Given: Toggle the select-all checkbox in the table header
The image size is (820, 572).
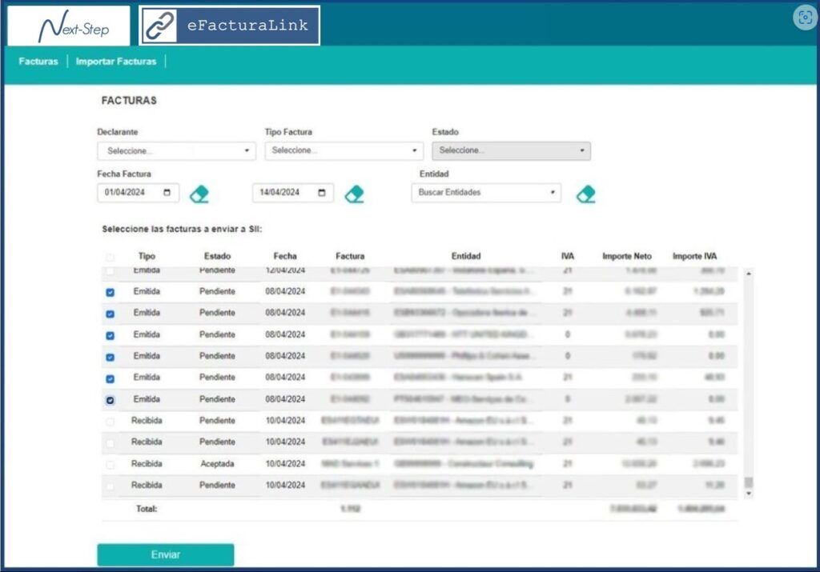Looking at the screenshot, I should pyautogui.click(x=110, y=257).
